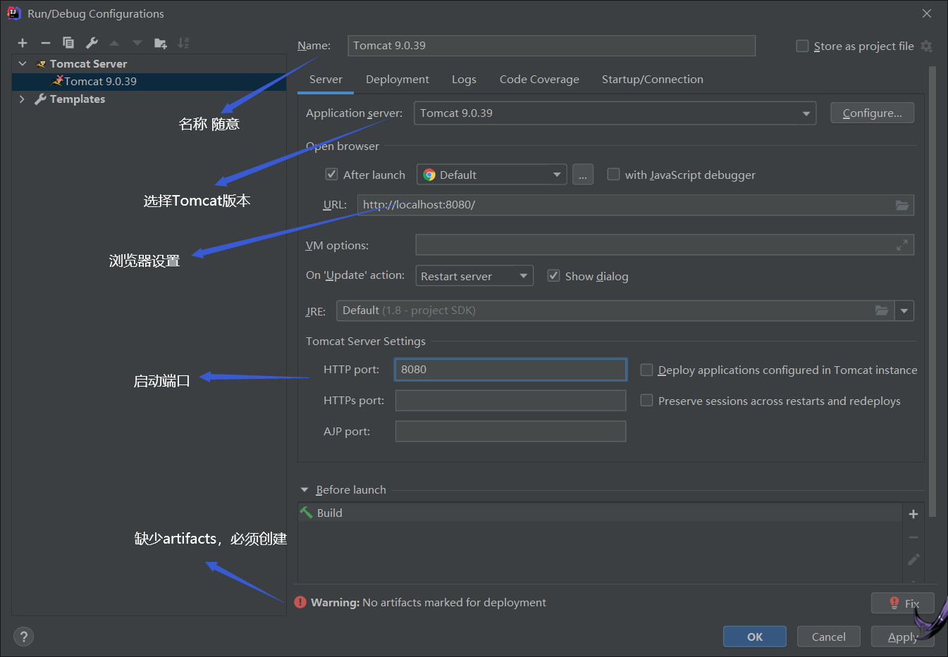The image size is (948, 657).
Task: Click the HTTP port input field
Action: (x=510, y=370)
